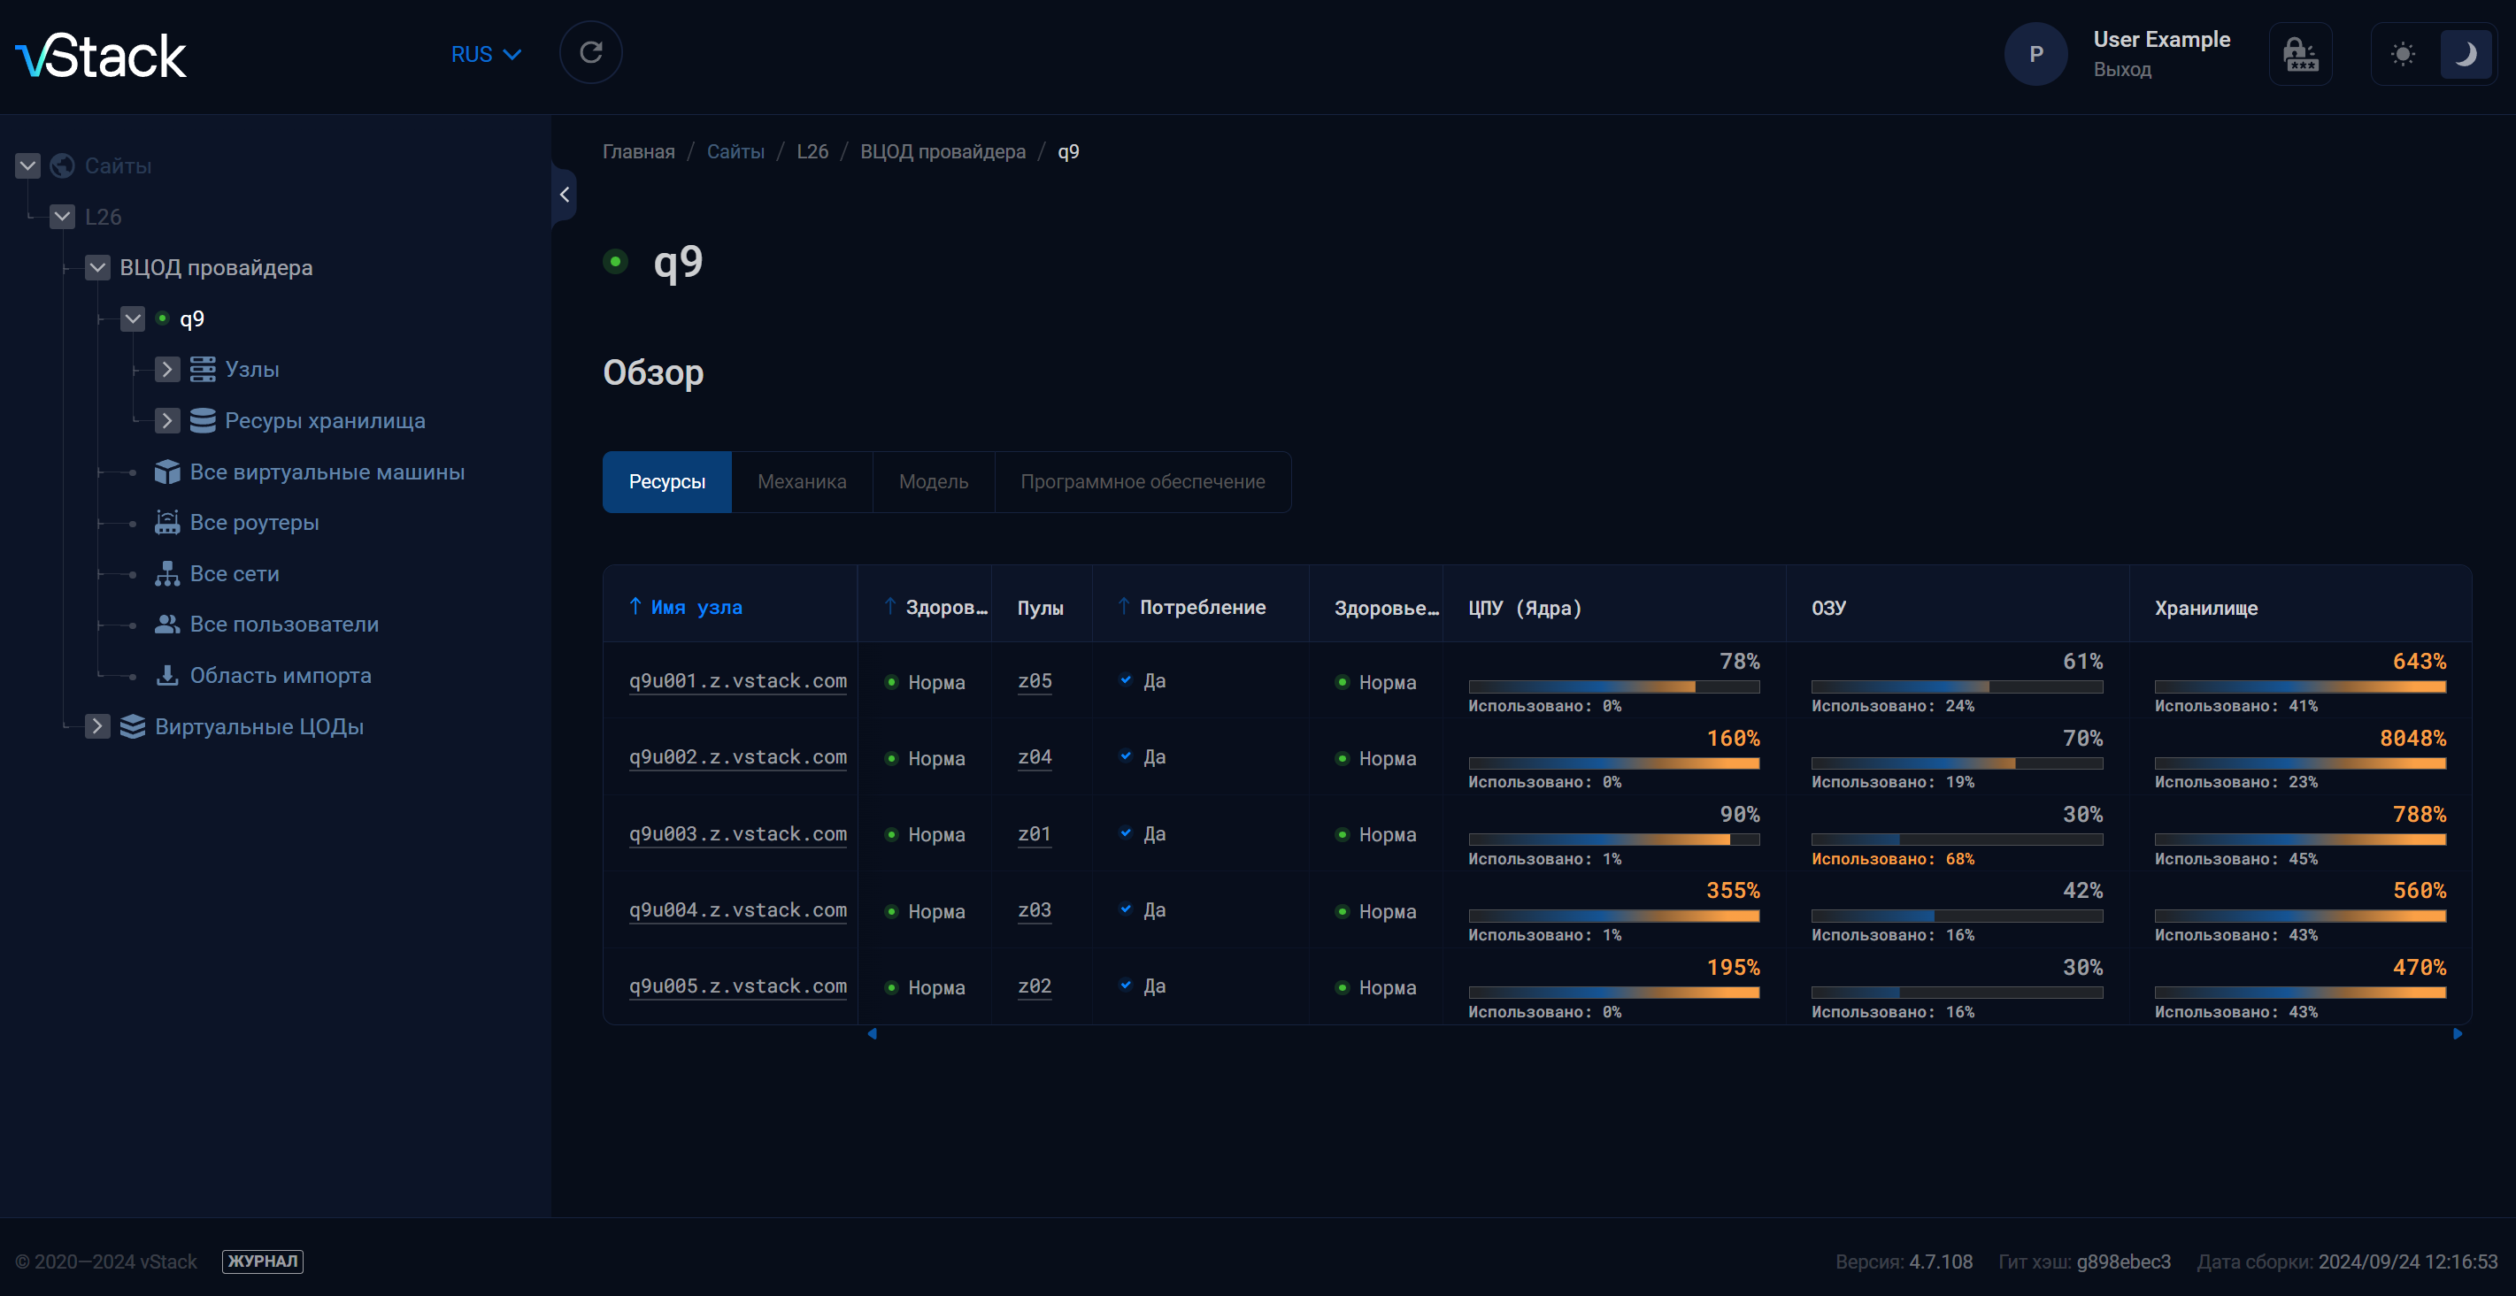2516x1296 pixels.
Task: Go to Сайты breadcrumb
Action: pyautogui.click(x=735, y=151)
